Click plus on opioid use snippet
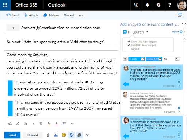Image resolution: width=187 pixels, height=140 pixels. click(x=179, y=132)
